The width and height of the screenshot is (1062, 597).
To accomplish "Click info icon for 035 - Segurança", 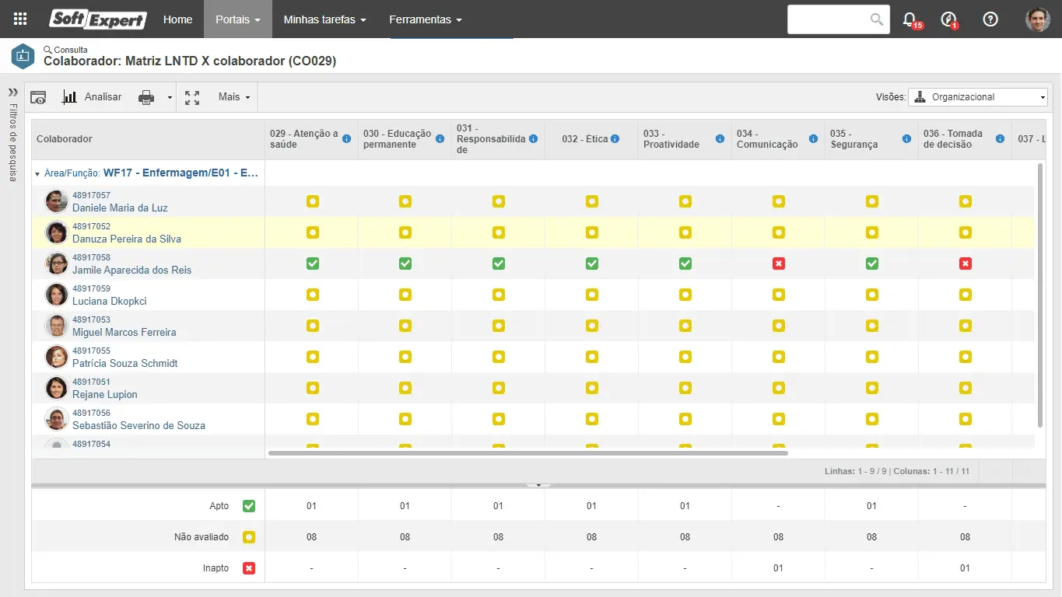I will click(907, 139).
